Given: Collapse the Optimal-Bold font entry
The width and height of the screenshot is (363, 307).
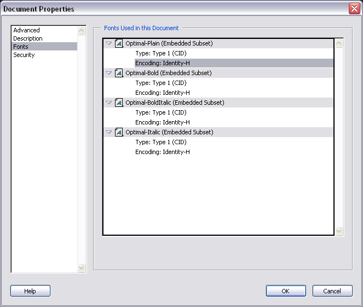Looking at the screenshot, I should pos(108,73).
